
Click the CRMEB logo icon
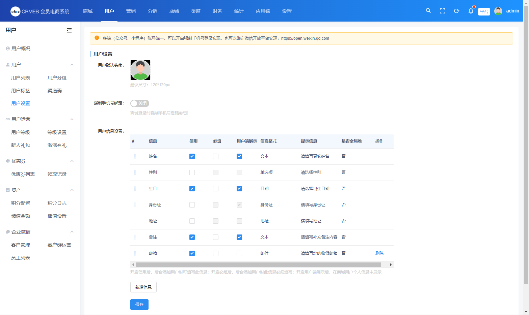15,11
